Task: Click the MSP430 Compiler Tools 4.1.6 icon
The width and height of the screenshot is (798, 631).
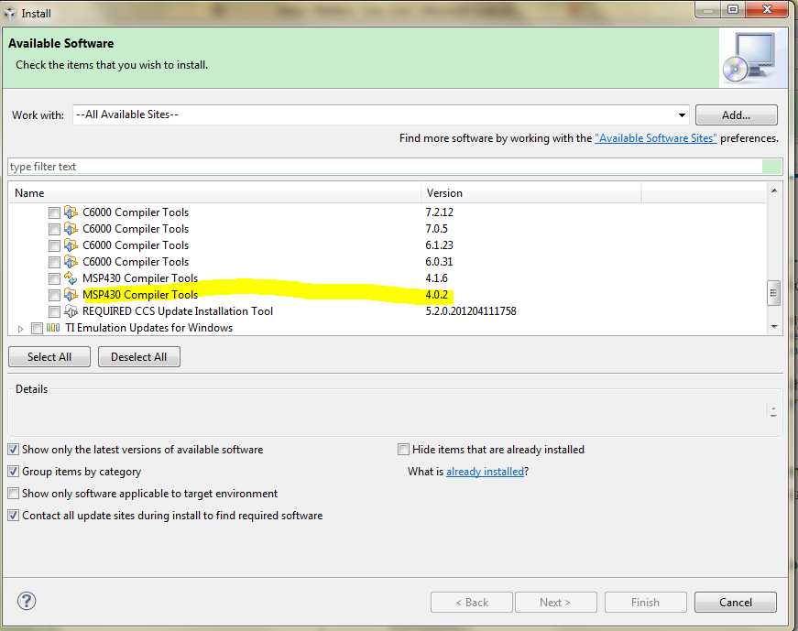Action: 71,277
